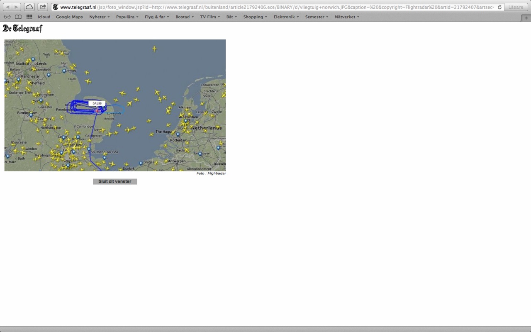Open Reading List glasses icon
The image size is (531, 332).
(7, 17)
